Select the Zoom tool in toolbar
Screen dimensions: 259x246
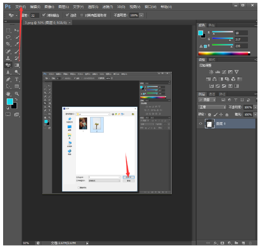[x=17, y=94]
